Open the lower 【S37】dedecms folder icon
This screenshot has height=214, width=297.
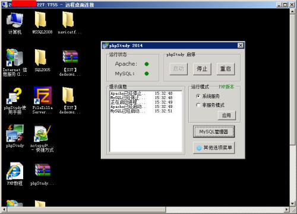(x=68, y=95)
